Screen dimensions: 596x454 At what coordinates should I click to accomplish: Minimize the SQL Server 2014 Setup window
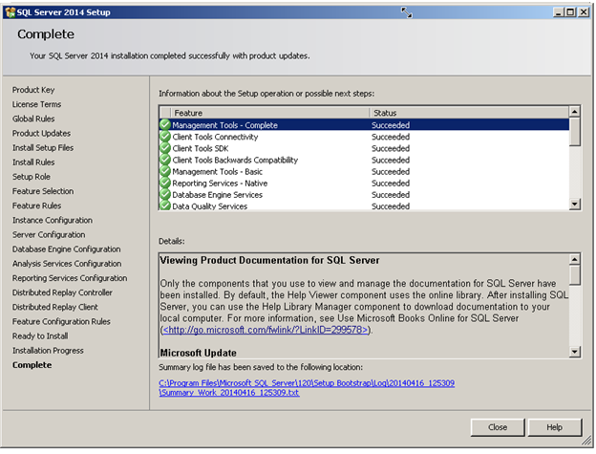559,12
